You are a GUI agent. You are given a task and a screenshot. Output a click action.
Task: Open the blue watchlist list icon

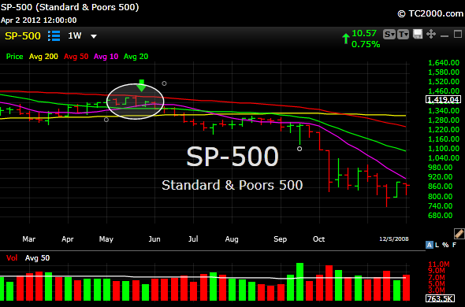pyautogui.click(x=54, y=36)
